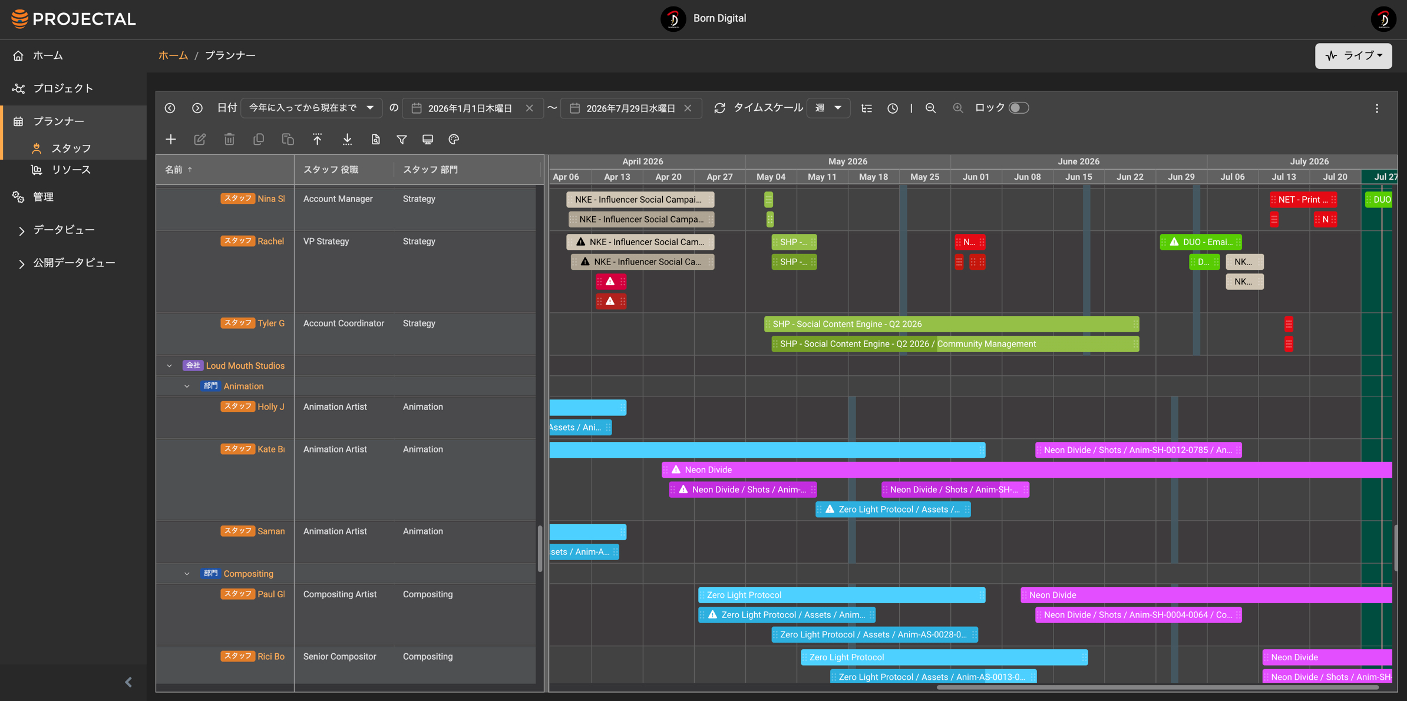Click the PROJECTAL logo
This screenshot has height=701, width=1407.
coord(74,19)
